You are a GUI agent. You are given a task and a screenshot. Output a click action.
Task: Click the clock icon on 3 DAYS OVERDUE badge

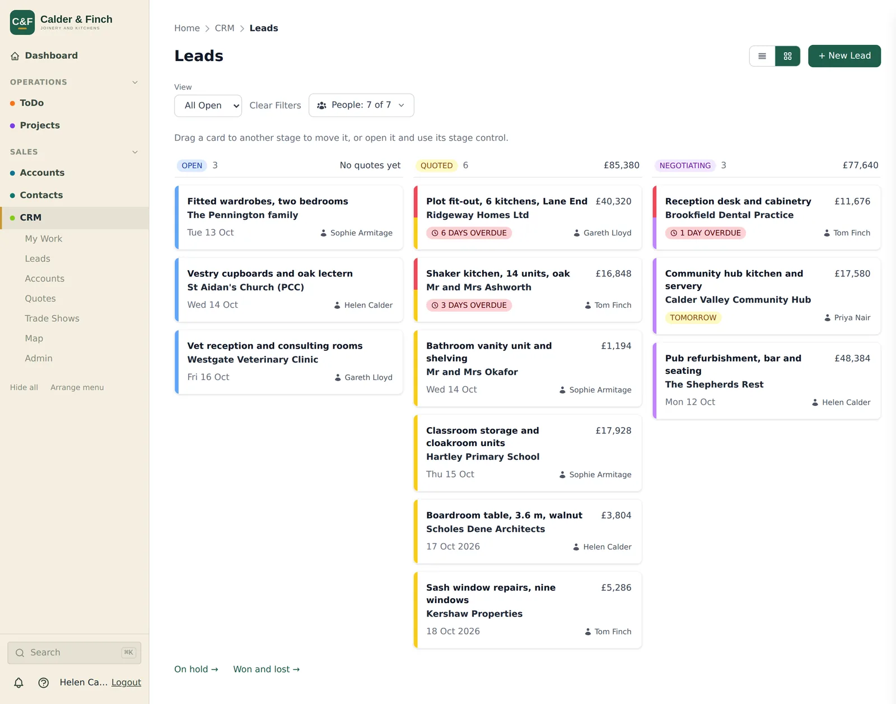(435, 305)
